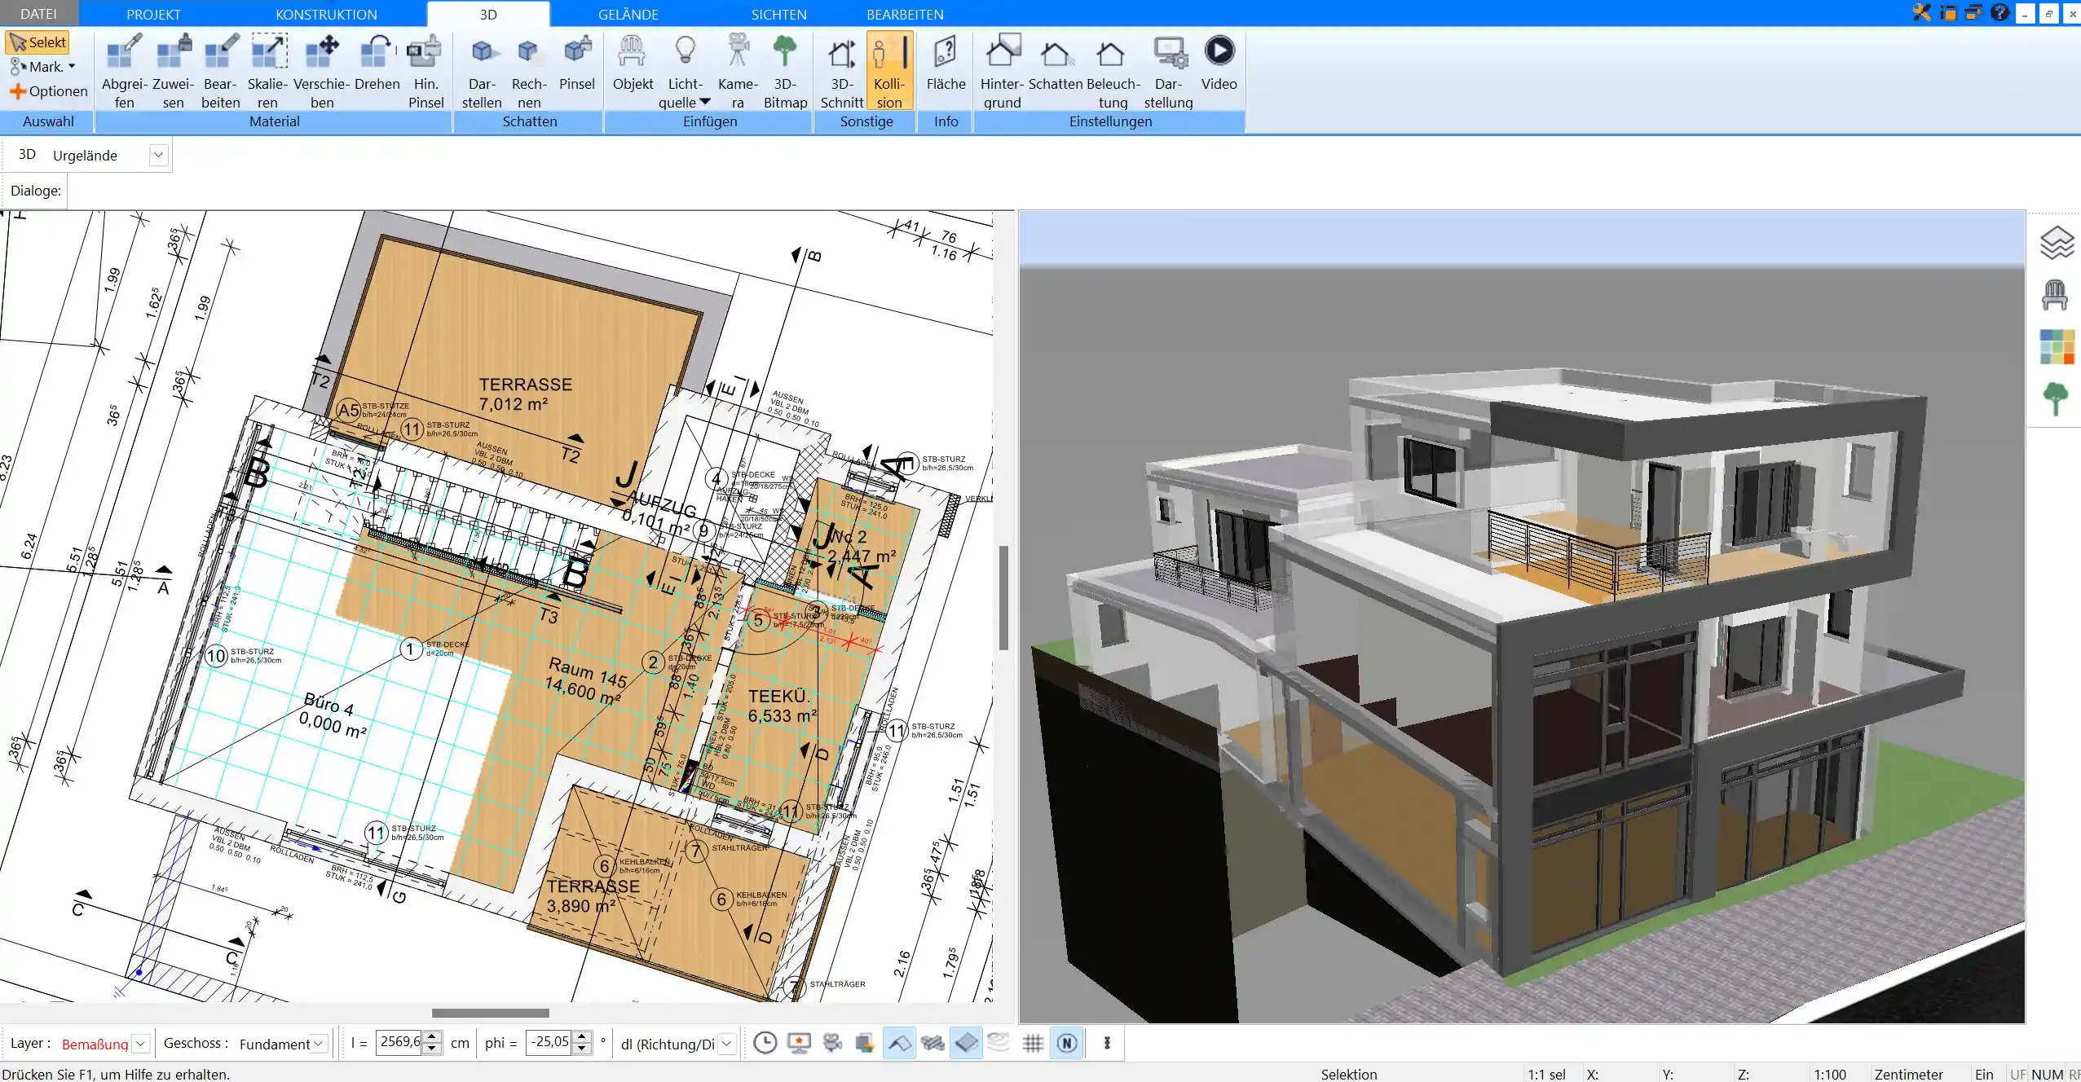The width and height of the screenshot is (2081, 1082).
Task: Open the Mark. dropdown arrow
Action: pos(72,67)
